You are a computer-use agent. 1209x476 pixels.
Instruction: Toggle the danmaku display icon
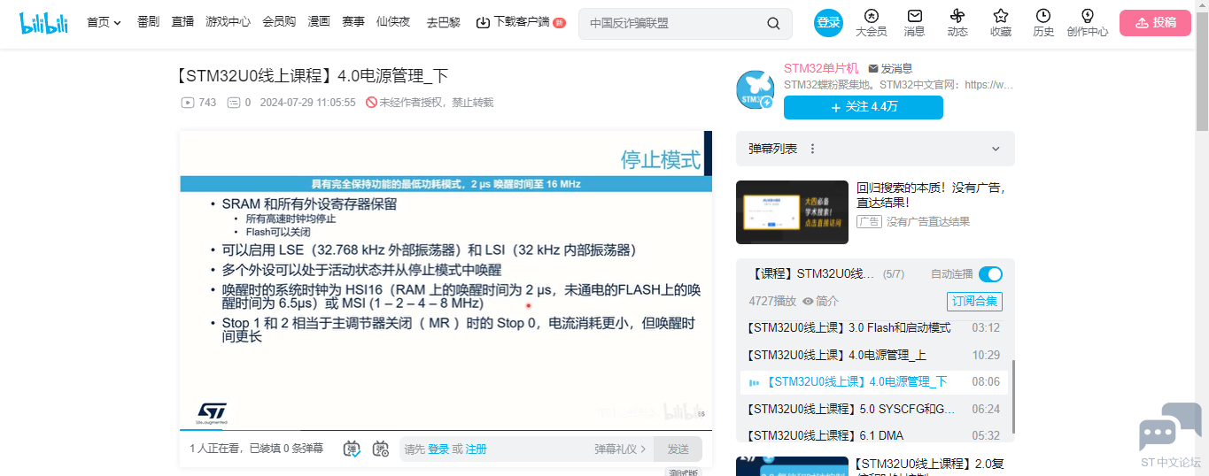(352, 449)
